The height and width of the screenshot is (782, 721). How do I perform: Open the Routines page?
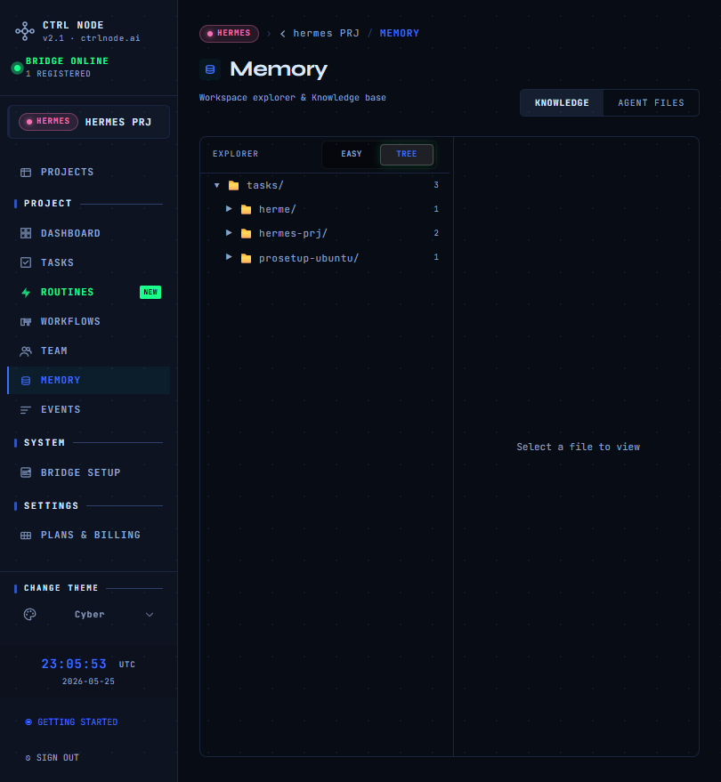pyautogui.click(x=89, y=293)
